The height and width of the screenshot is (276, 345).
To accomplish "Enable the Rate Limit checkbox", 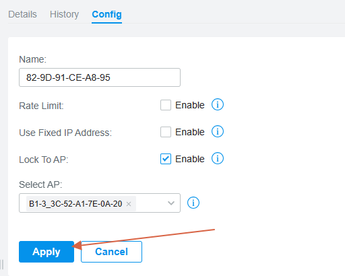I will point(166,105).
